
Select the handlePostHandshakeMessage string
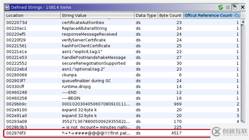94,58
